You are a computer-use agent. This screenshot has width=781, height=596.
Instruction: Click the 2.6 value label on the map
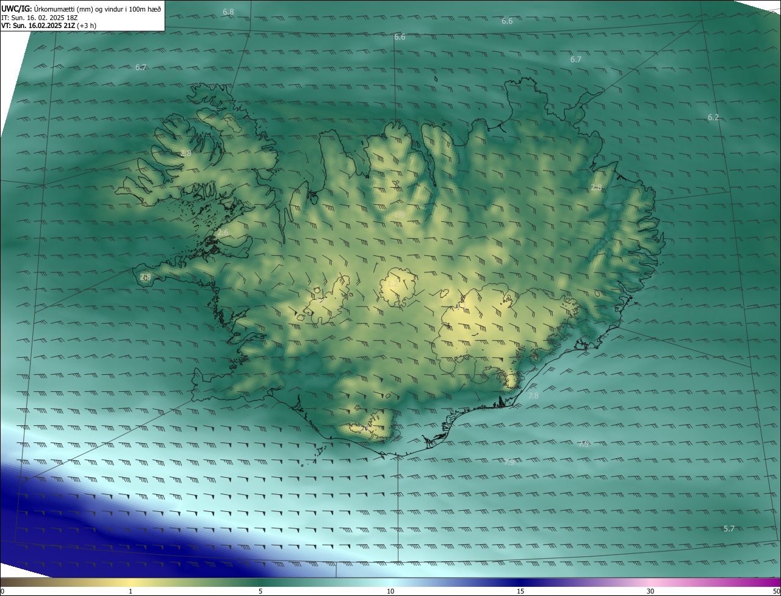pyautogui.click(x=223, y=232)
